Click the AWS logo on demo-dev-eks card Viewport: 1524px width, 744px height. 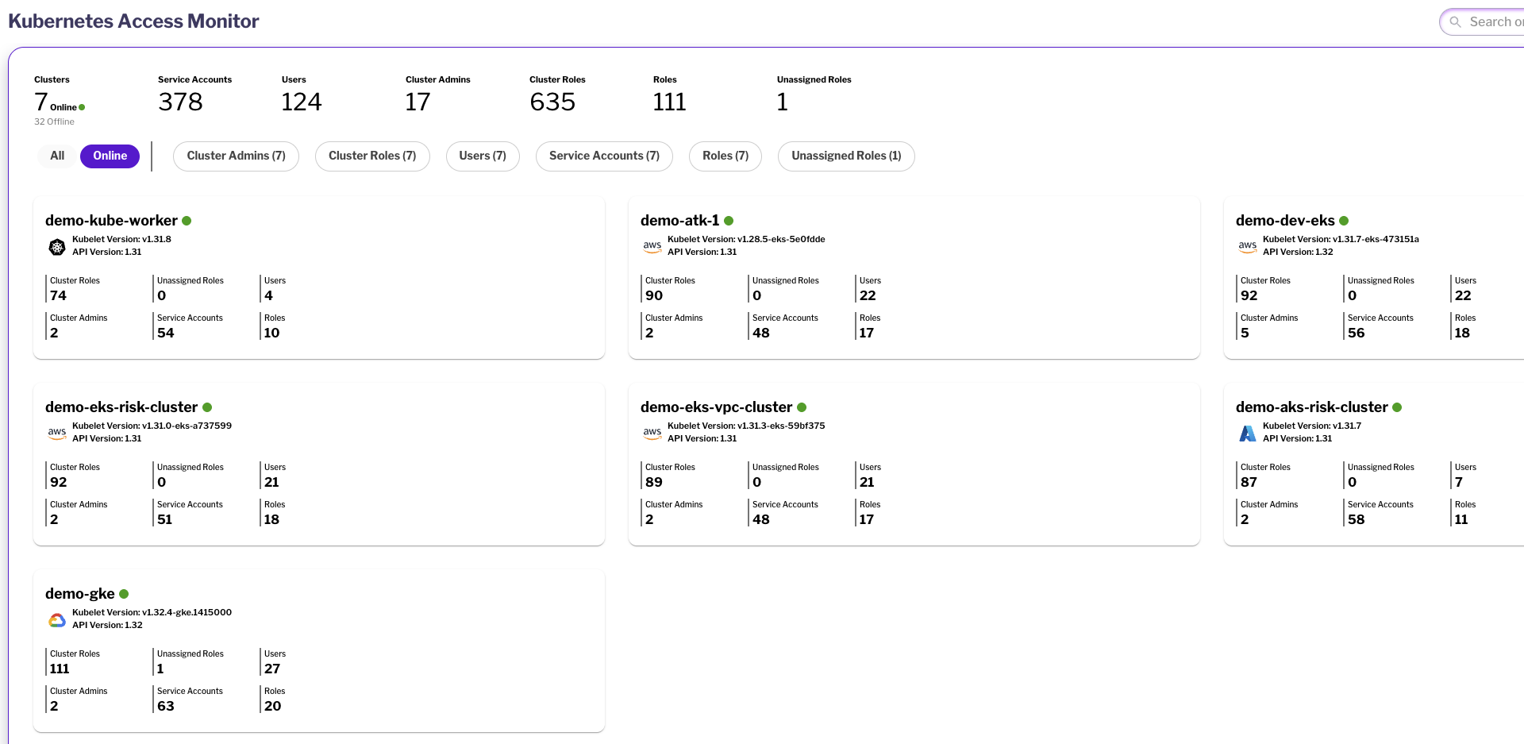(1248, 246)
